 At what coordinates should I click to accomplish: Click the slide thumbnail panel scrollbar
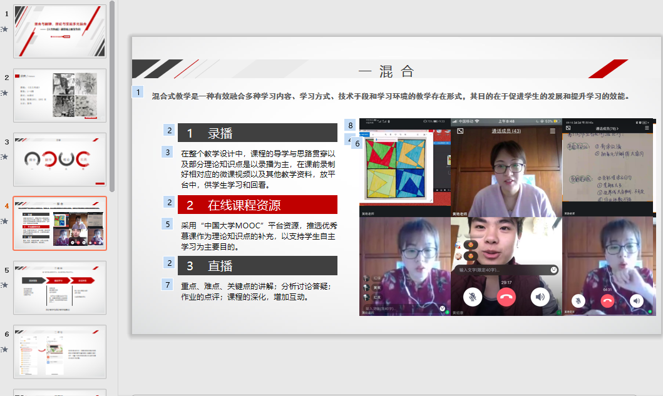[x=112, y=94]
